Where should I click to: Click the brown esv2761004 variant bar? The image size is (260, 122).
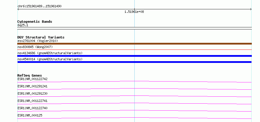134,44
